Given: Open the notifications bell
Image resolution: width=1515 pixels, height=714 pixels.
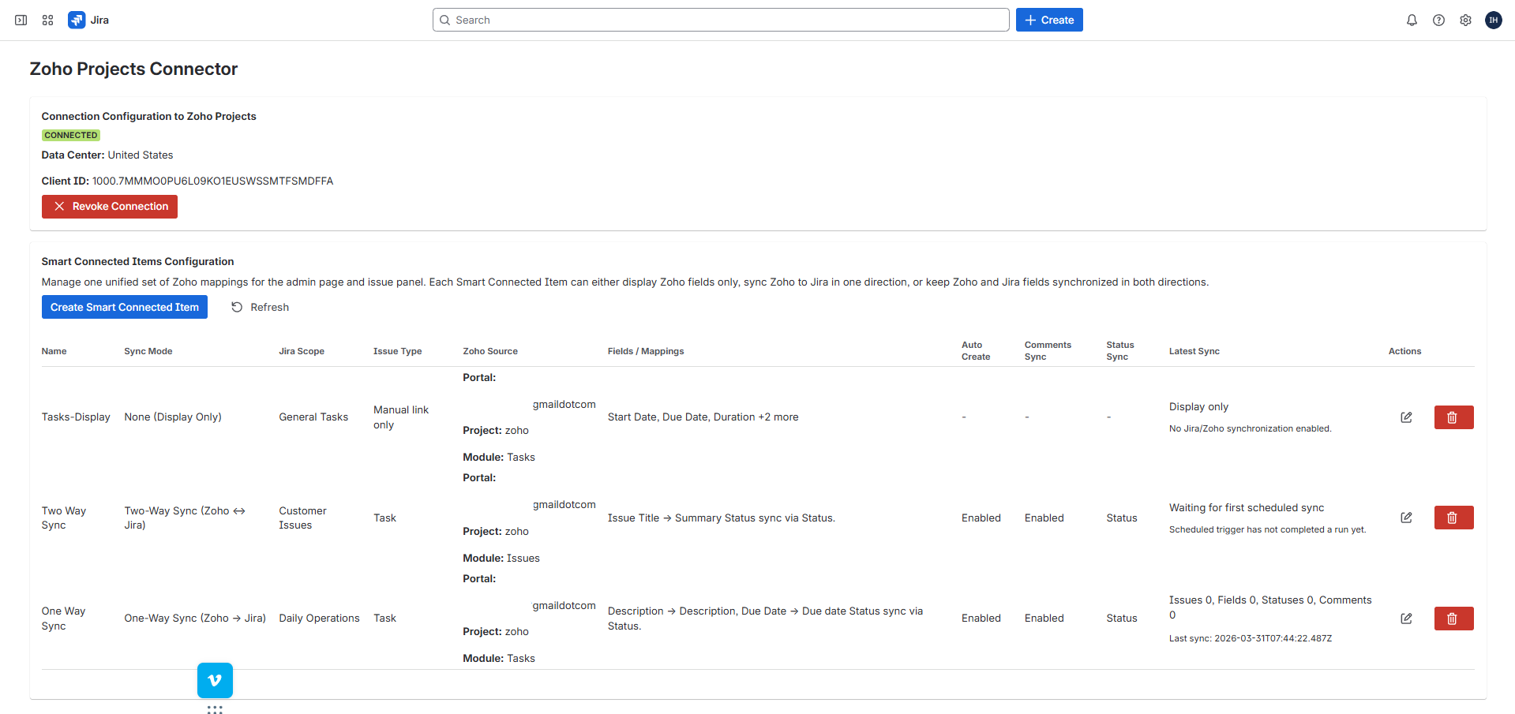Looking at the screenshot, I should click(1412, 20).
